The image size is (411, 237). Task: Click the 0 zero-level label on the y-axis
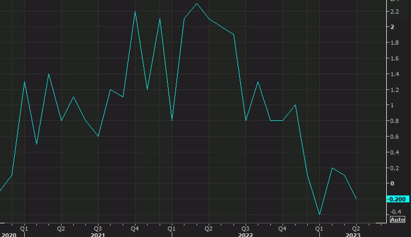click(x=392, y=184)
